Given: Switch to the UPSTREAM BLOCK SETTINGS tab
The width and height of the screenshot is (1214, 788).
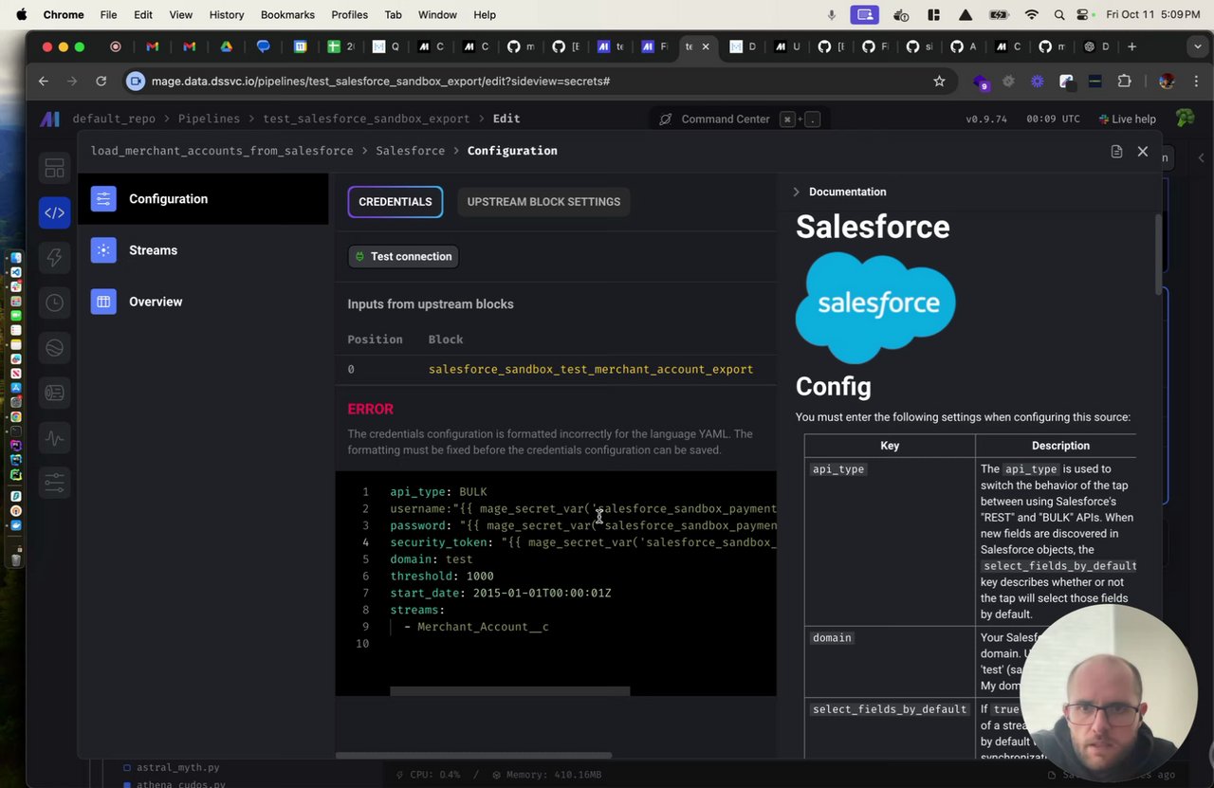Looking at the screenshot, I should pos(543,202).
